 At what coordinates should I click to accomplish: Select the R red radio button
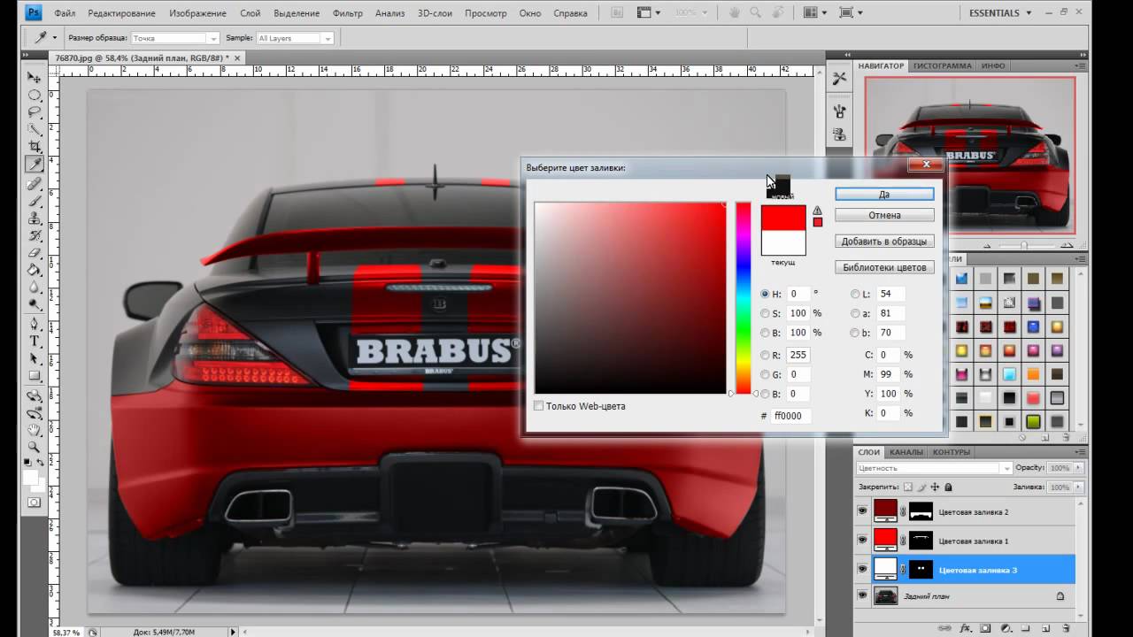[x=766, y=355]
